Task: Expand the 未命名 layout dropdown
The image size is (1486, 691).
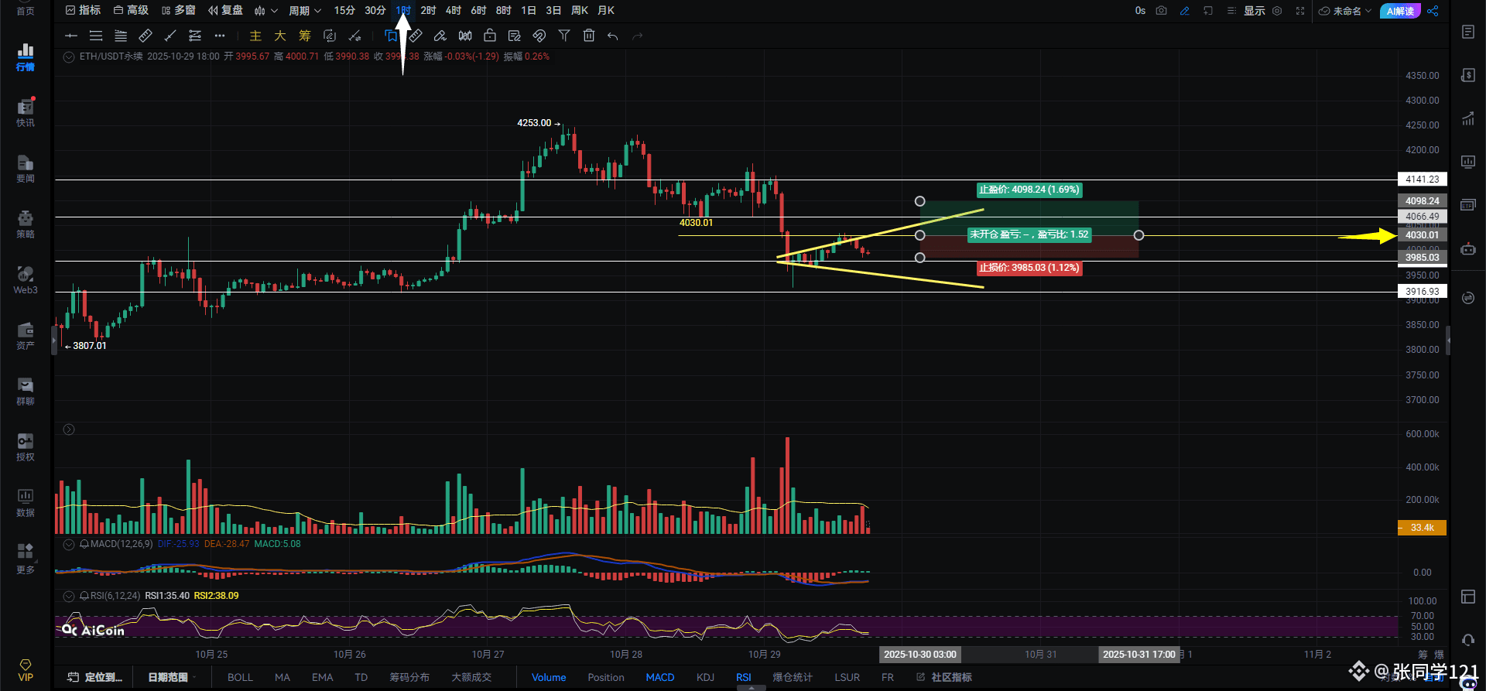Action: point(1346,11)
